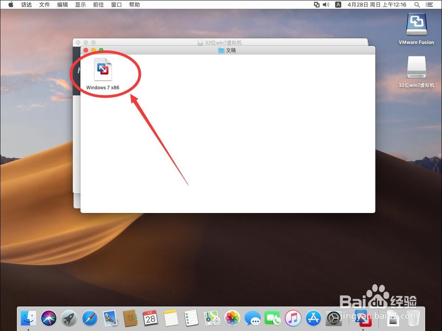
Task: Open the 访达 (Finder) menu
Action: click(x=27, y=4)
